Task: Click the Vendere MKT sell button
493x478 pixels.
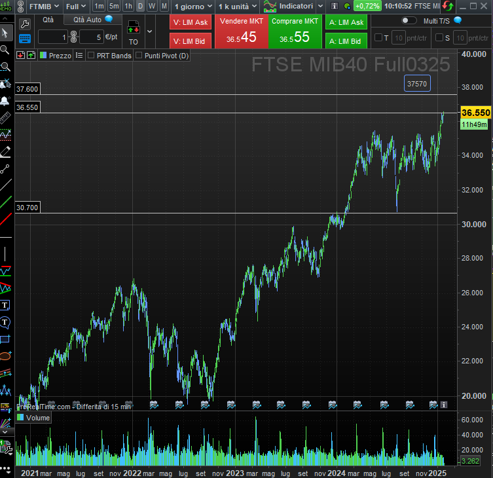Action: [241, 31]
